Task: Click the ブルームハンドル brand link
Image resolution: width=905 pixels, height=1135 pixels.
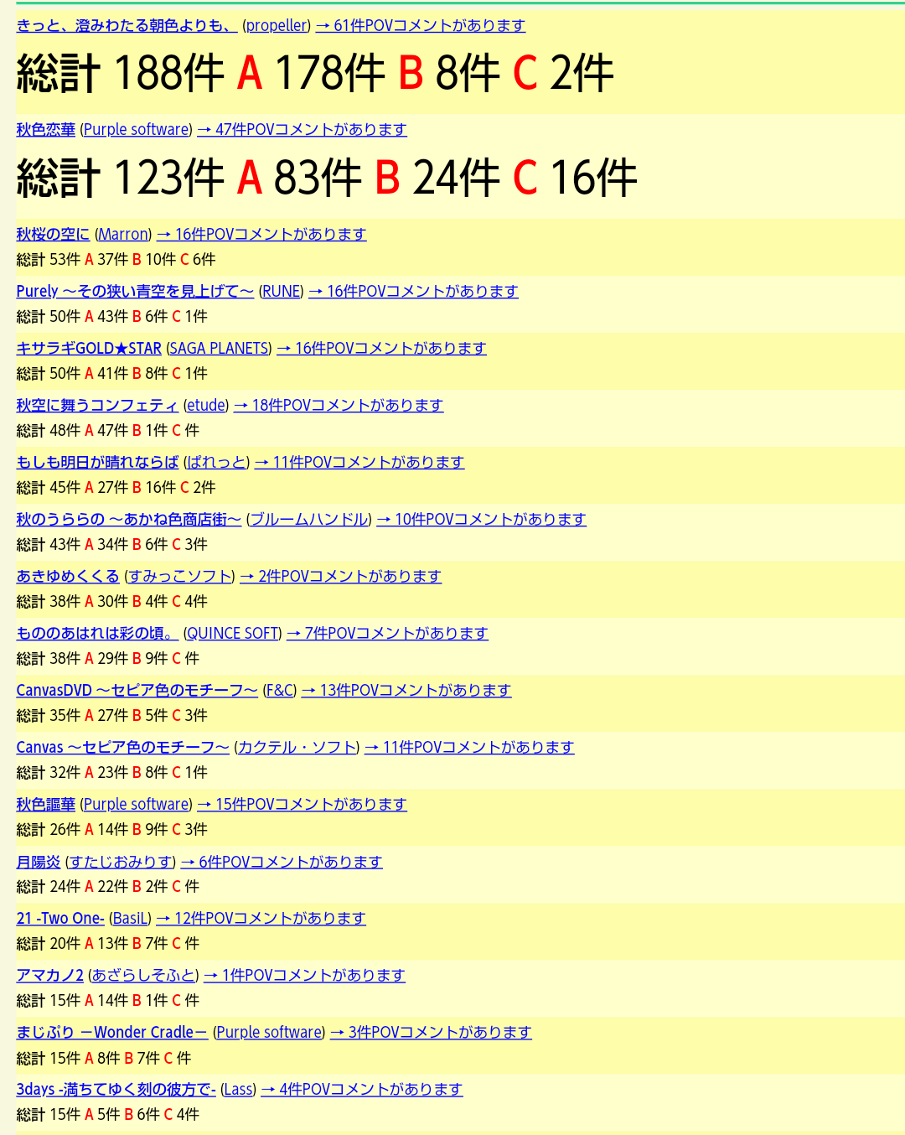Action: [x=308, y=520]
